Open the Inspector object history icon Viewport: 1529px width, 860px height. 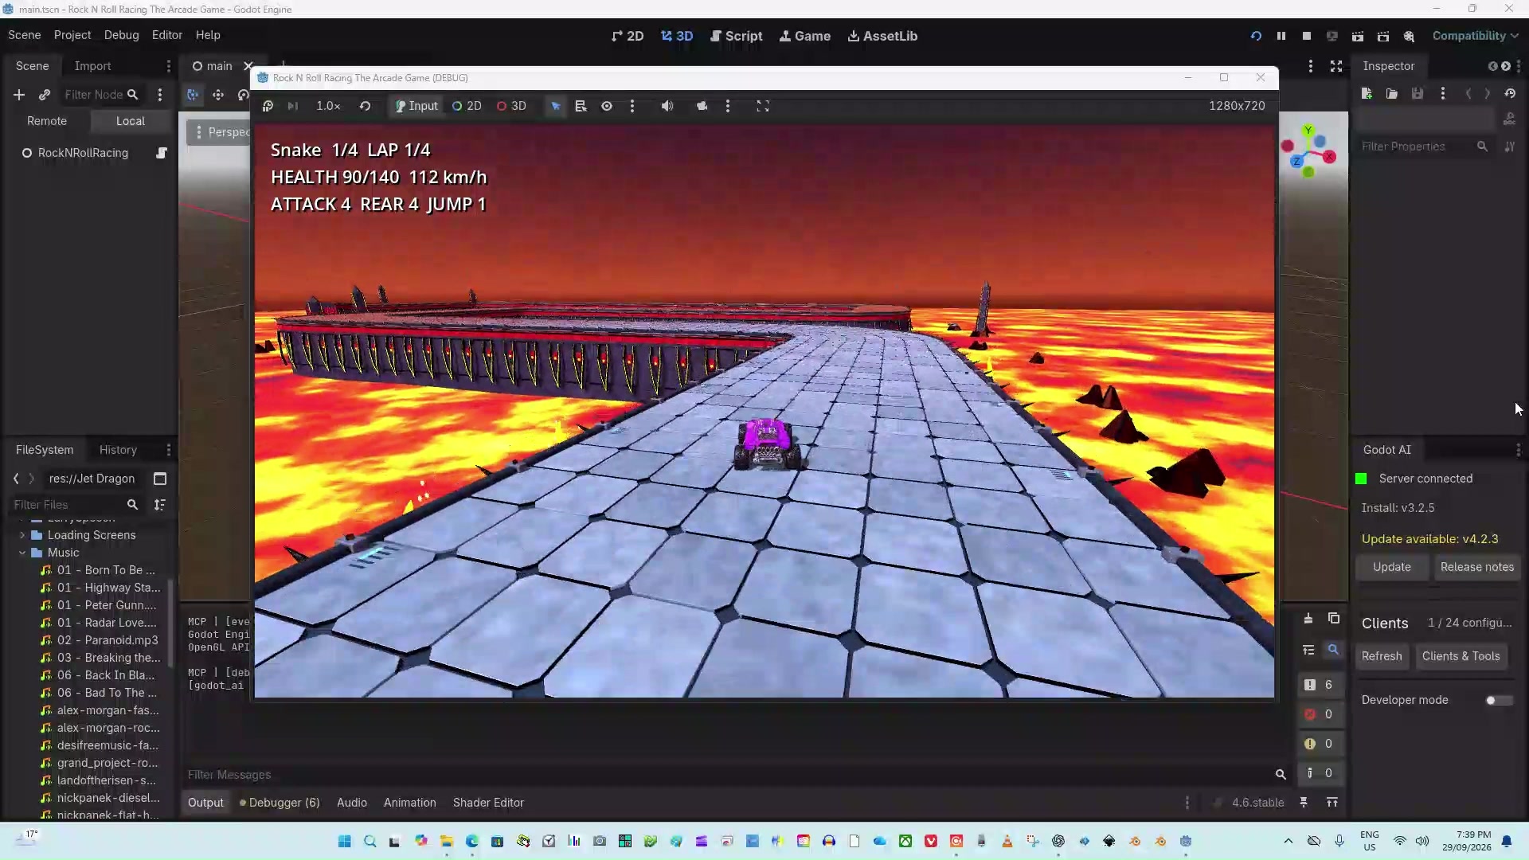click(x=1510, y=94)
